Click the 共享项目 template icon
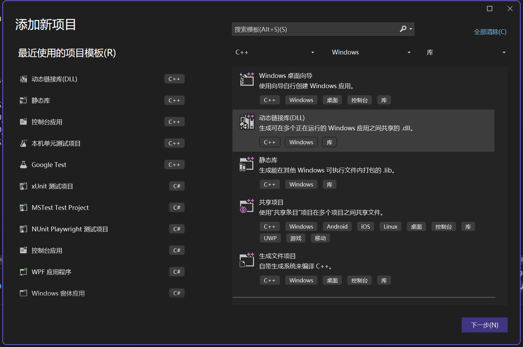Viewport: 523px width, 347px height. coord(247,206)
